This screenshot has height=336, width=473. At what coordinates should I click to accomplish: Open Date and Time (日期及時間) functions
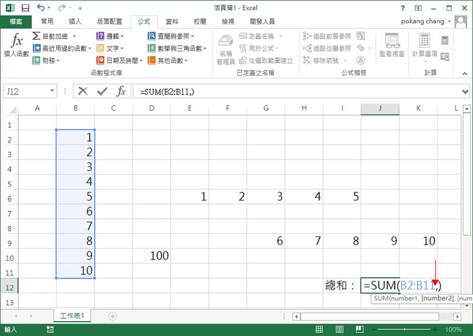click(x=120, y=60)
